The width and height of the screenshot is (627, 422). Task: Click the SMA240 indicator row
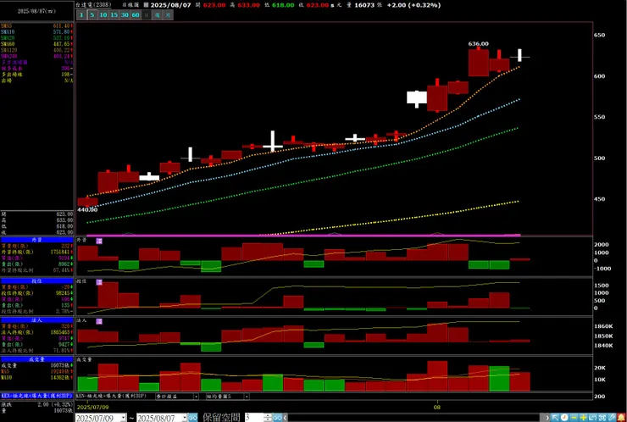click(36, 56)
